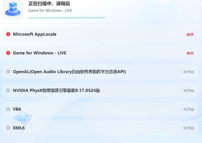Click the red alert icon beside Microsoft AppLocale
The width and height of the screenshot is (202, 143).
point(8,34)
